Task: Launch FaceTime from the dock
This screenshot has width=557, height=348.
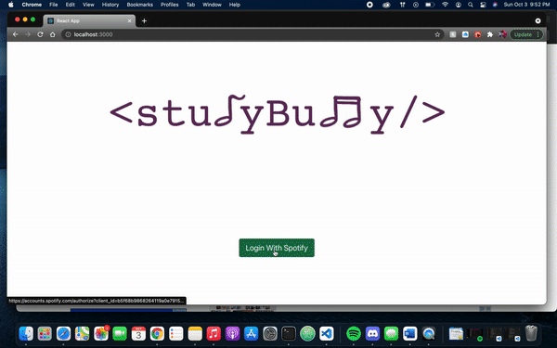Action: click(x=120, y=333)
